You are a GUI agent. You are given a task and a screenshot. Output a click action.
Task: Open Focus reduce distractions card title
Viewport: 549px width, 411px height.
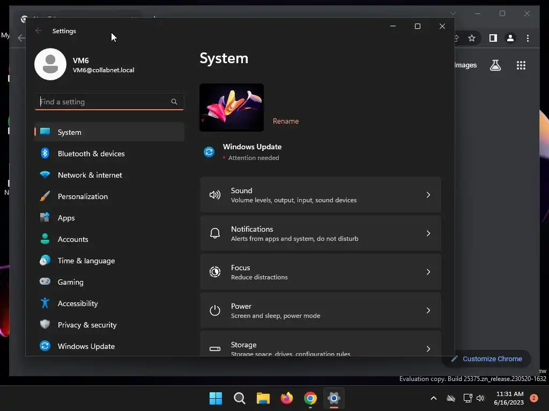point(241,268)
